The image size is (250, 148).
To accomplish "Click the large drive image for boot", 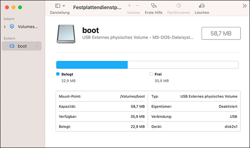I will coord(66,34).
